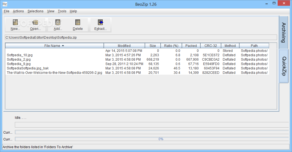Sort by the Ratio (%) column header
Image resolution: width=292 pixels, height=152 pixels.
tap(171, 46)
